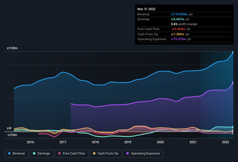Click the zł120m y-axis label
Image resolution: width=238 pixels, height=162 pixels.
tap(12, 48)
